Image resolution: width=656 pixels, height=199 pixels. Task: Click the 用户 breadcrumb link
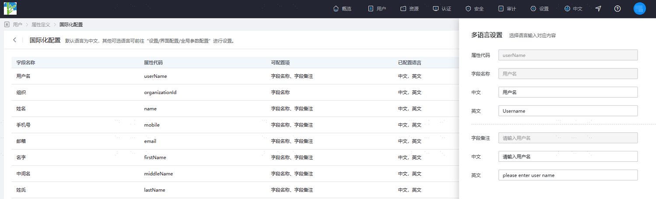17,24
